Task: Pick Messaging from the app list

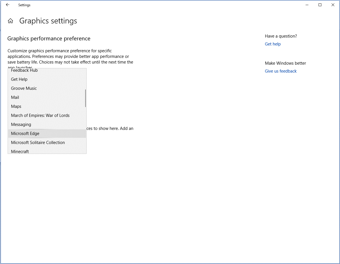Action: 47,125
